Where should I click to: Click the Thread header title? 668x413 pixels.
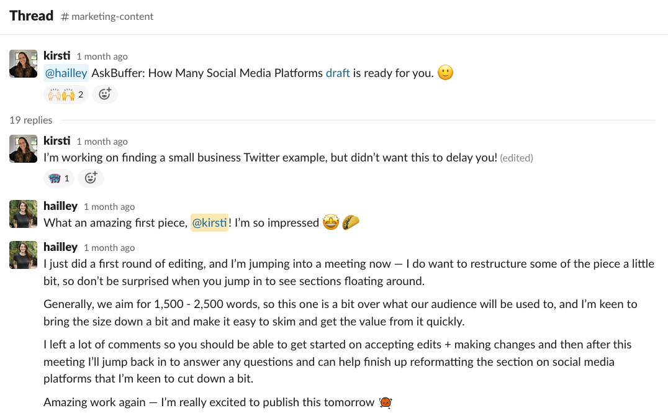[31, 16]
